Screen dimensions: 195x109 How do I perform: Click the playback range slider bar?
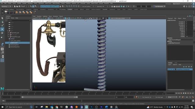coord(49,97)
